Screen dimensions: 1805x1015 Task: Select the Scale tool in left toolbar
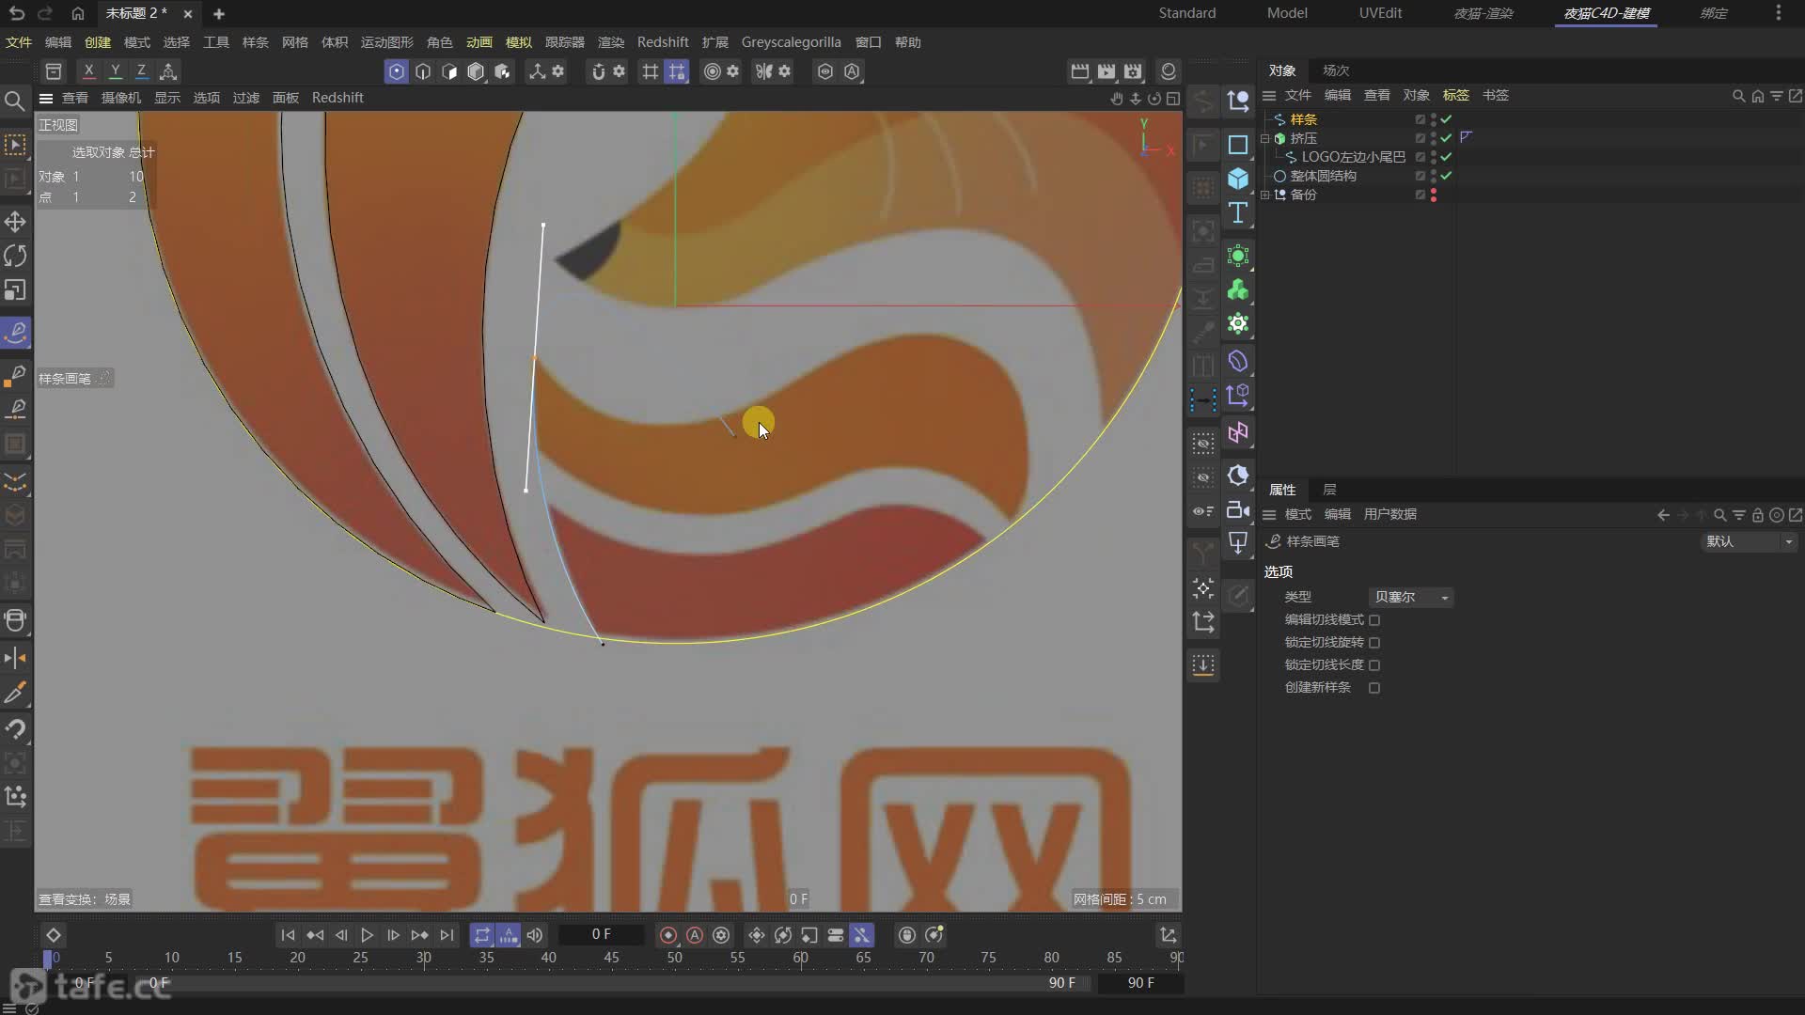coord(15,290)
